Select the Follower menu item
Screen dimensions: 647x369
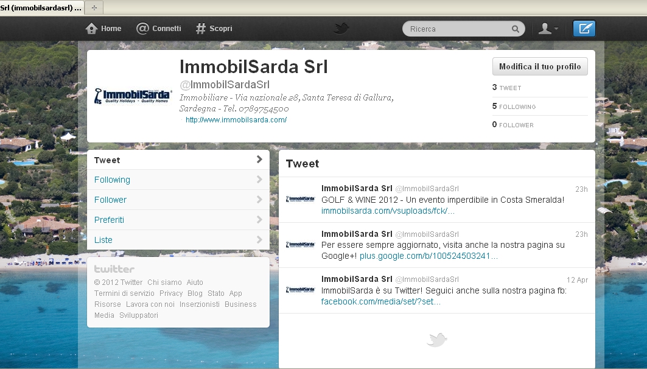(111, 200)
